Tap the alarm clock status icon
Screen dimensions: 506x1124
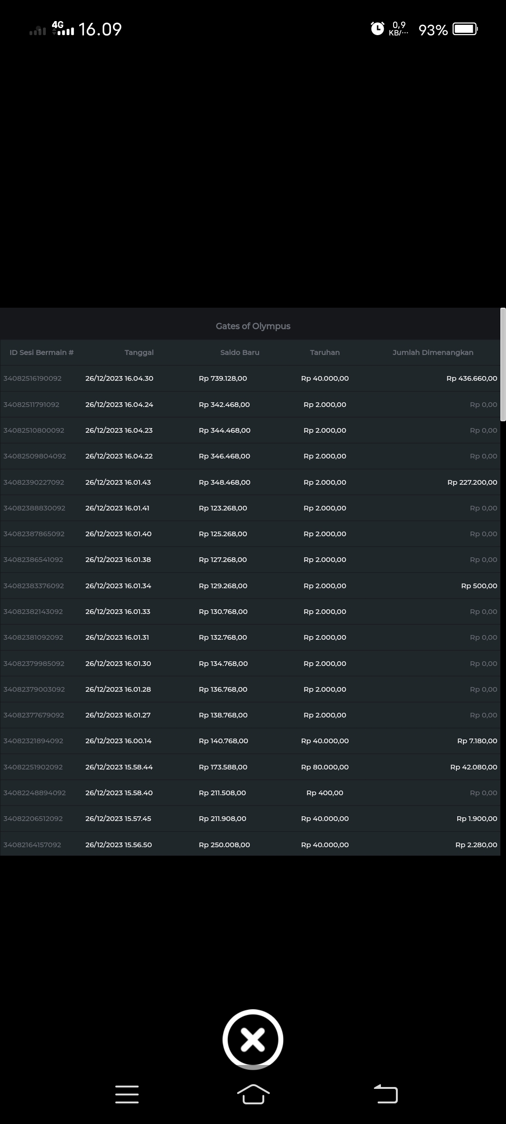tap(377, 29)
